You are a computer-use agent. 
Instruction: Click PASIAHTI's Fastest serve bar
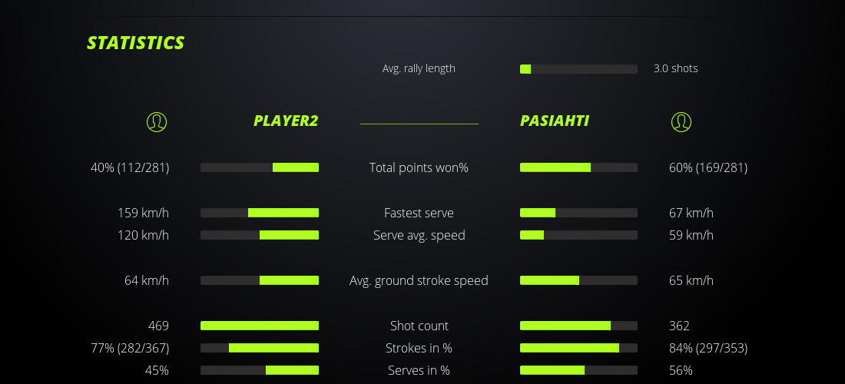point(578,213)
